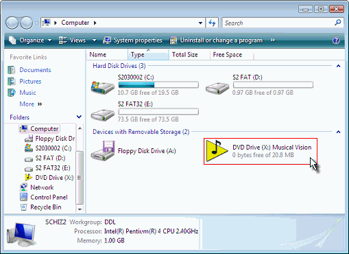
Task: Sort by the Name column header
Action: [107, 55]
